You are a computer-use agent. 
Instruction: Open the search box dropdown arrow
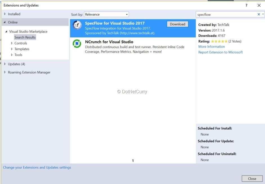(263, 14)
